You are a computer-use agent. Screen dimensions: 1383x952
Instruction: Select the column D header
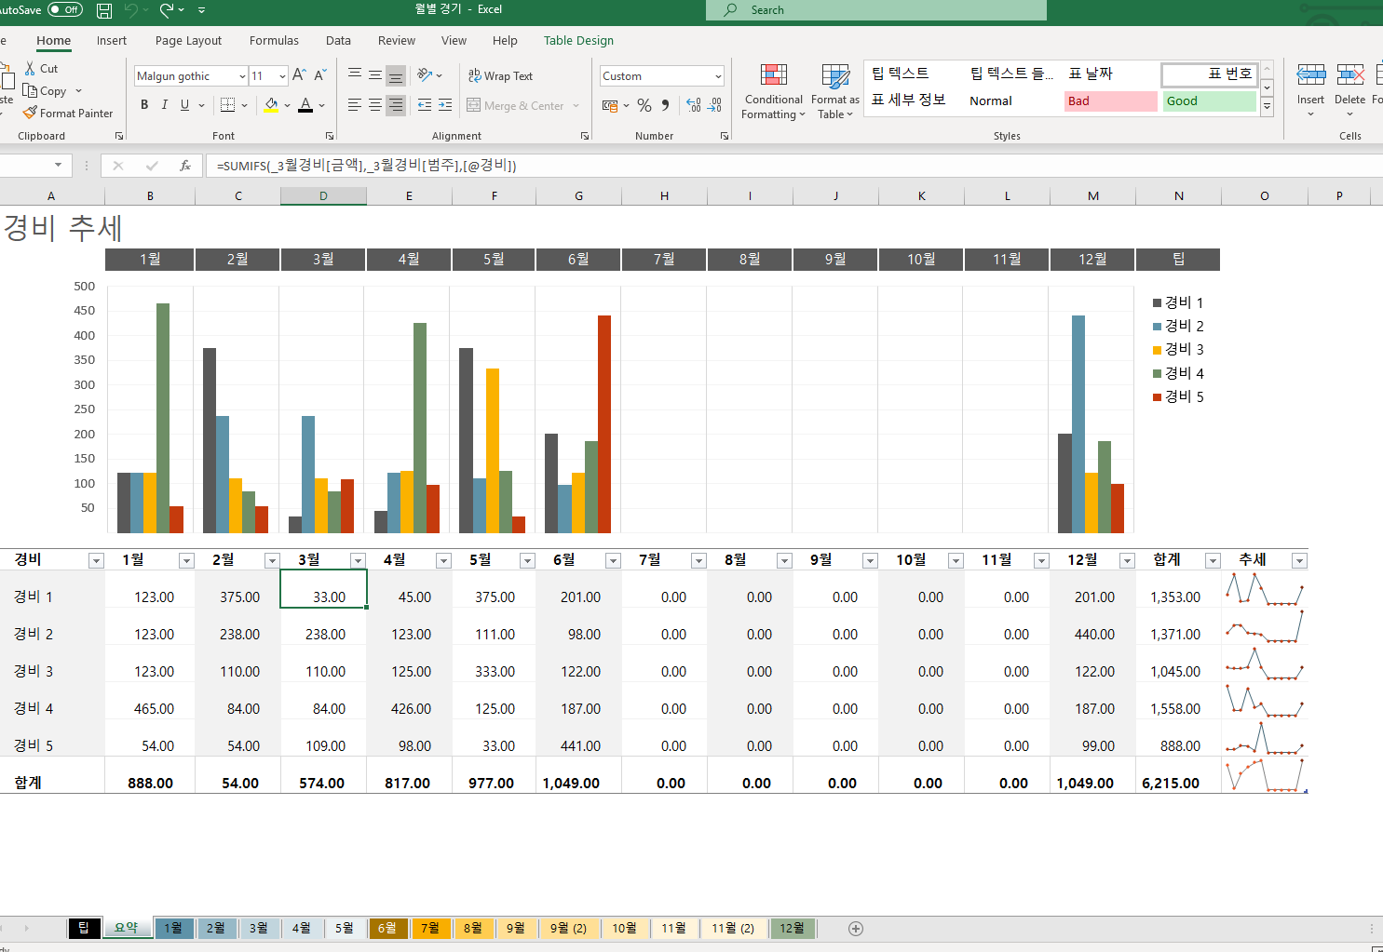323,195
